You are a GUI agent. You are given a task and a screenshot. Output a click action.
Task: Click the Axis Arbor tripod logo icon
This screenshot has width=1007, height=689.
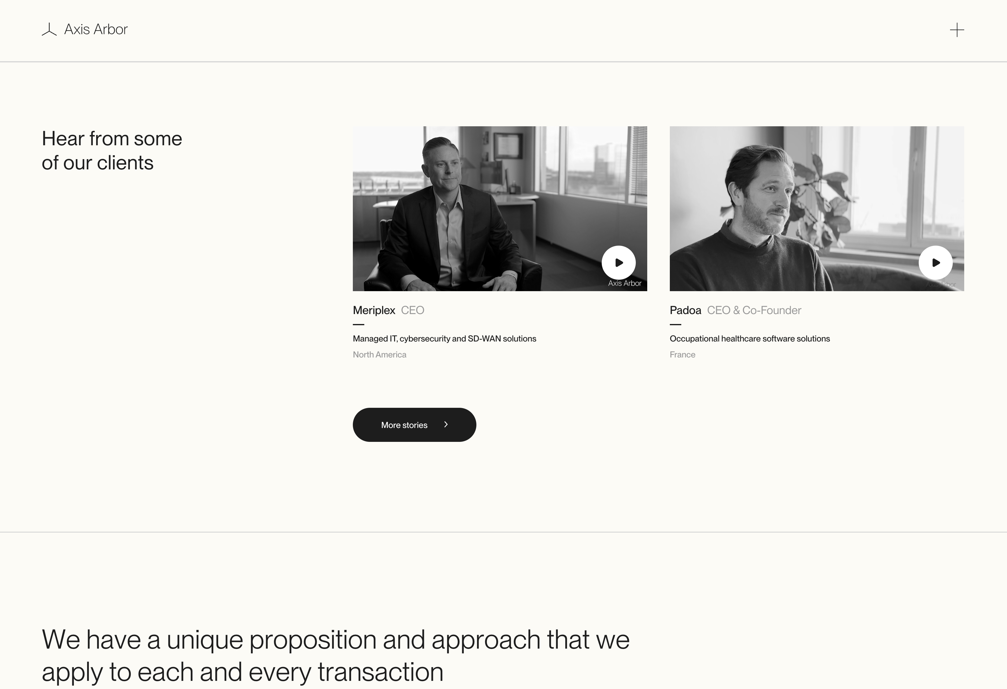click(x=49, y=30)
